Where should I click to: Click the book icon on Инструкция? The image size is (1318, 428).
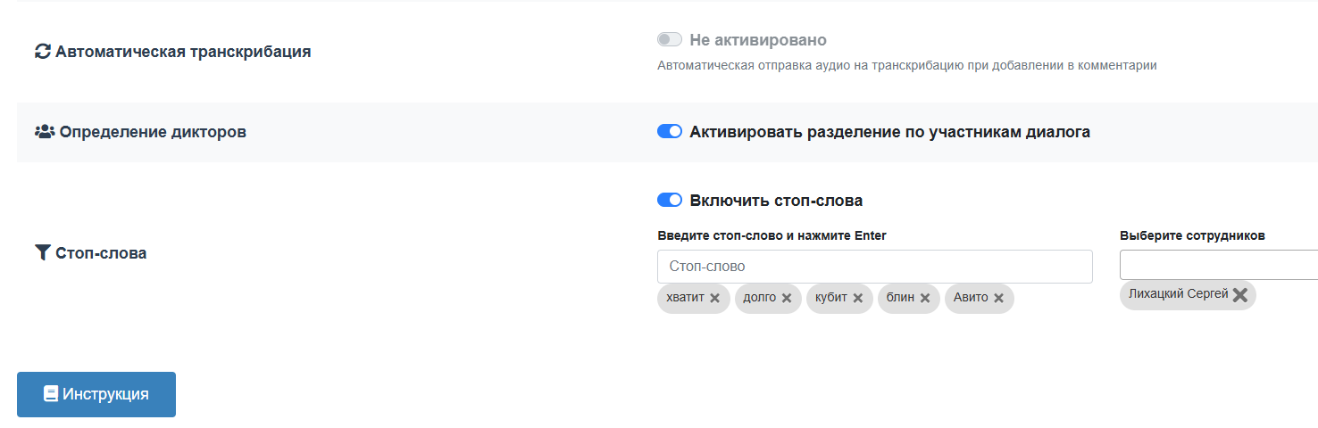pos(51,394)
